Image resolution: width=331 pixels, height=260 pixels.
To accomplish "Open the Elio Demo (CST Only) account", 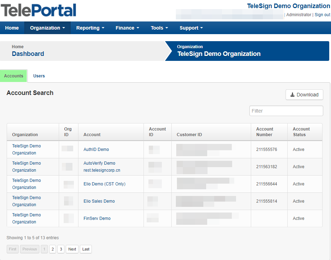I will pos(104,184).
